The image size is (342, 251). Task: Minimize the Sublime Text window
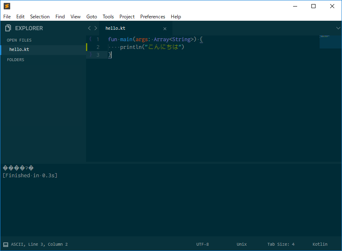(295, 6)
